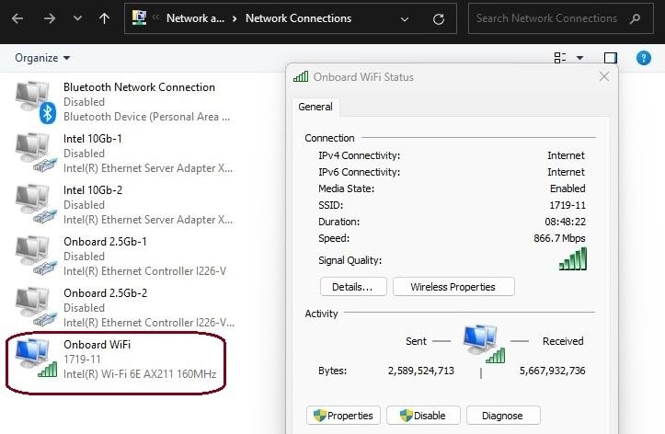The image size is (665, 434).
Task: Go up one folder level
Action: point(104,18)
